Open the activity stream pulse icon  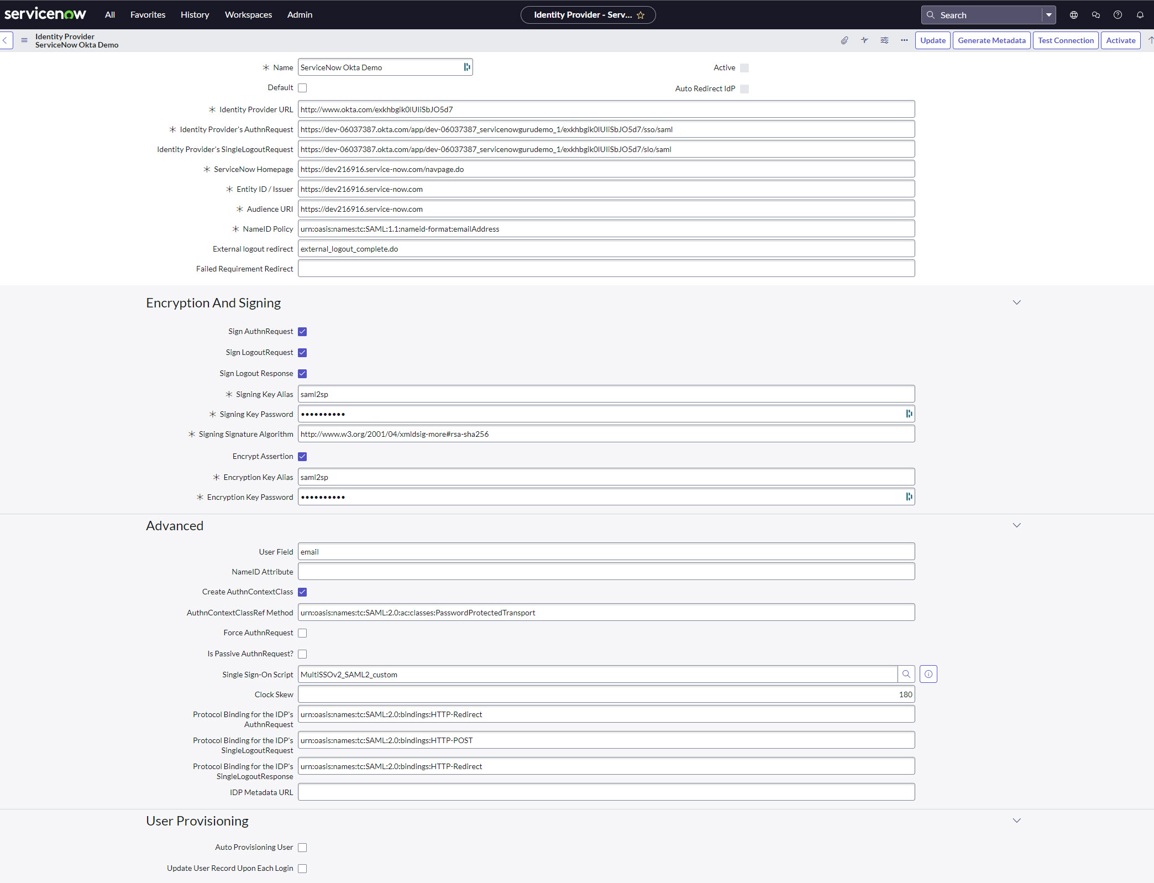click(864, 40)
